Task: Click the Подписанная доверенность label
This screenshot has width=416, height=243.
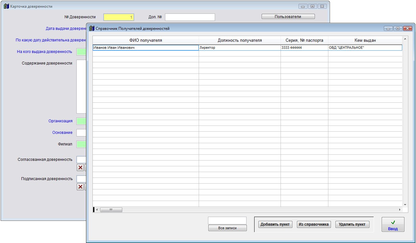Action: coord(47,179)
